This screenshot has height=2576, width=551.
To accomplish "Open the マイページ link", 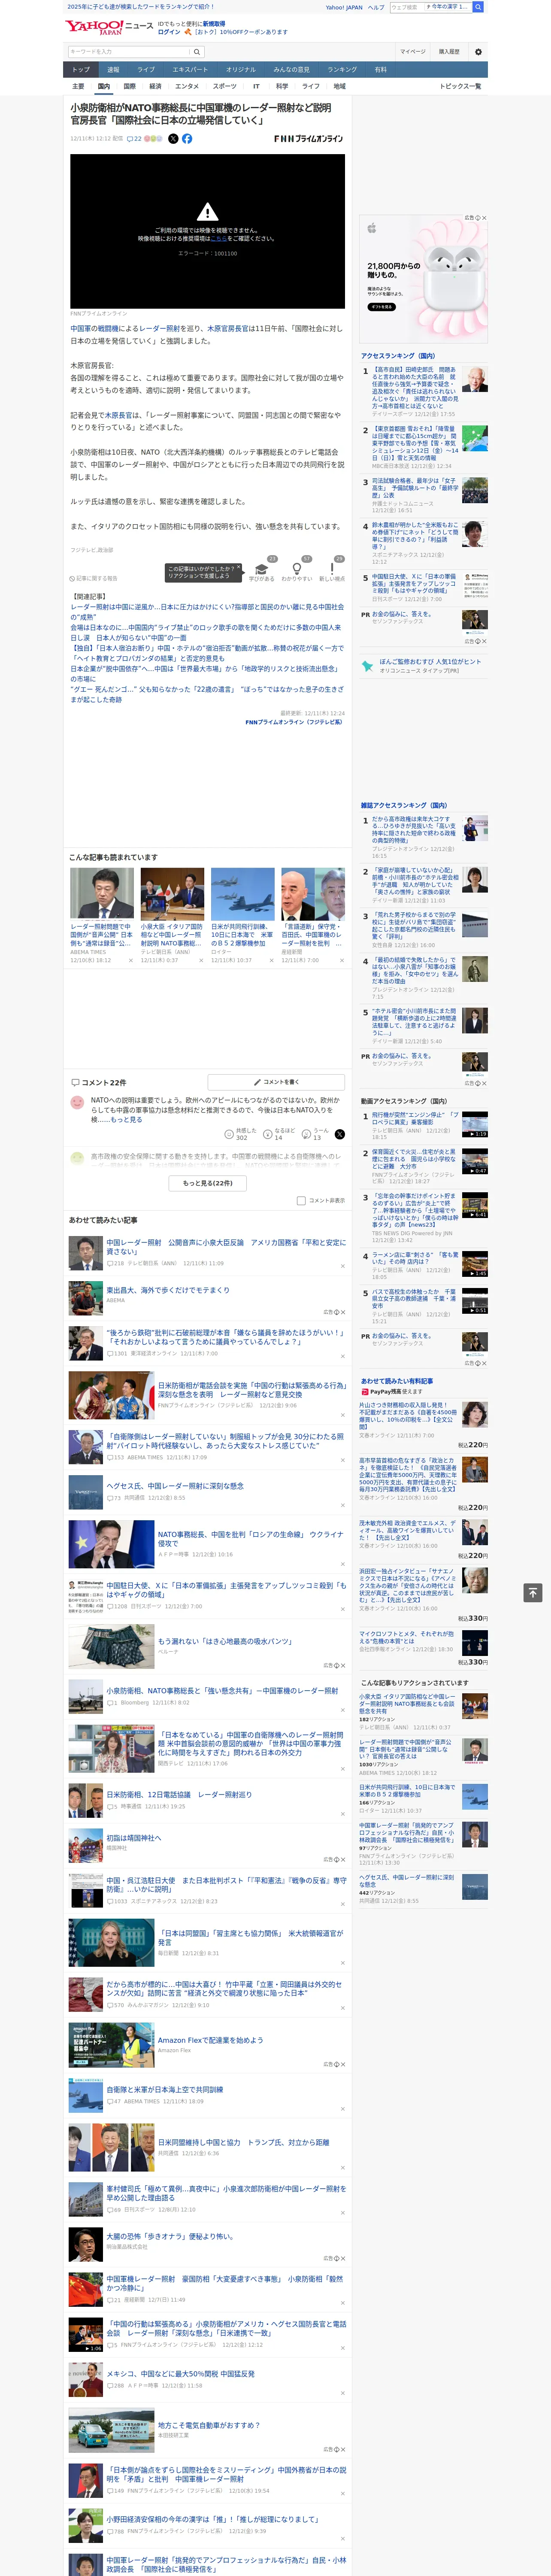I will click(x=413, y=52).
